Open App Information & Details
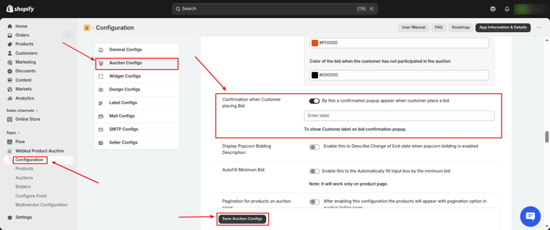Image resolution: width=550 pixels, height=230 pixels. [x=503, y=27]
